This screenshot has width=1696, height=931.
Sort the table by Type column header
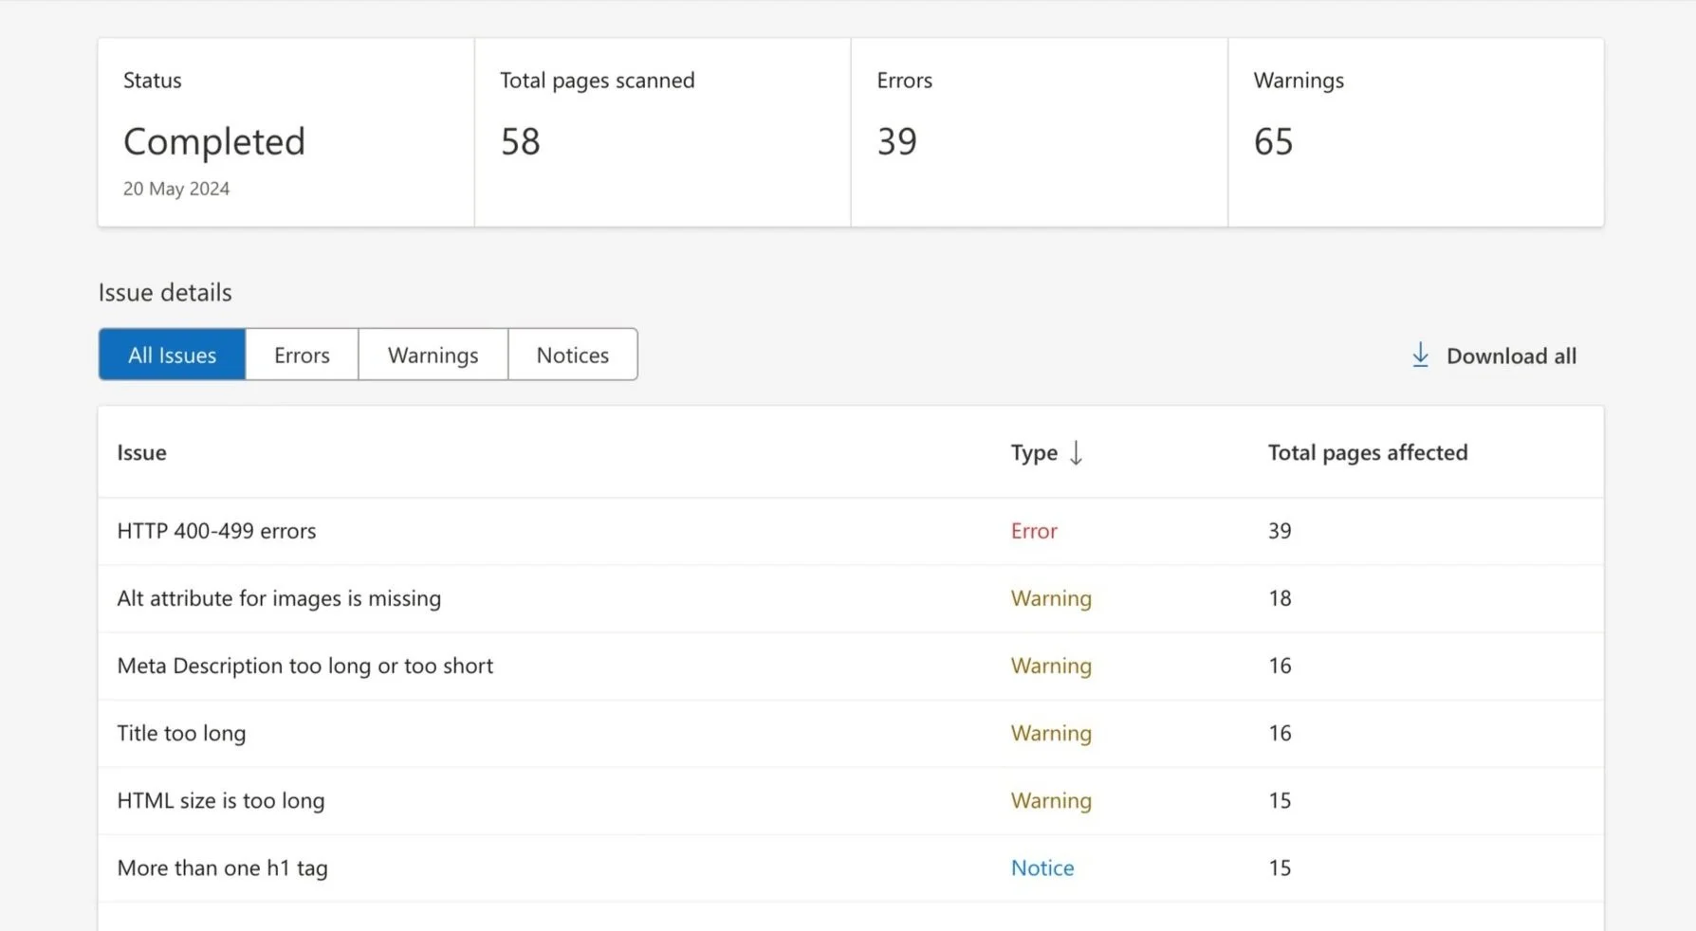(x=1034, y=452)
